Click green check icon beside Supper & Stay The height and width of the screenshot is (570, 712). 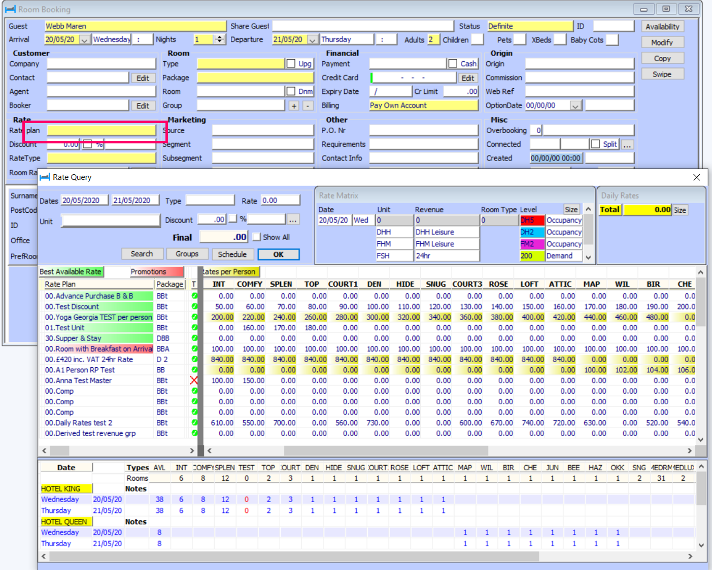[194, 338]
